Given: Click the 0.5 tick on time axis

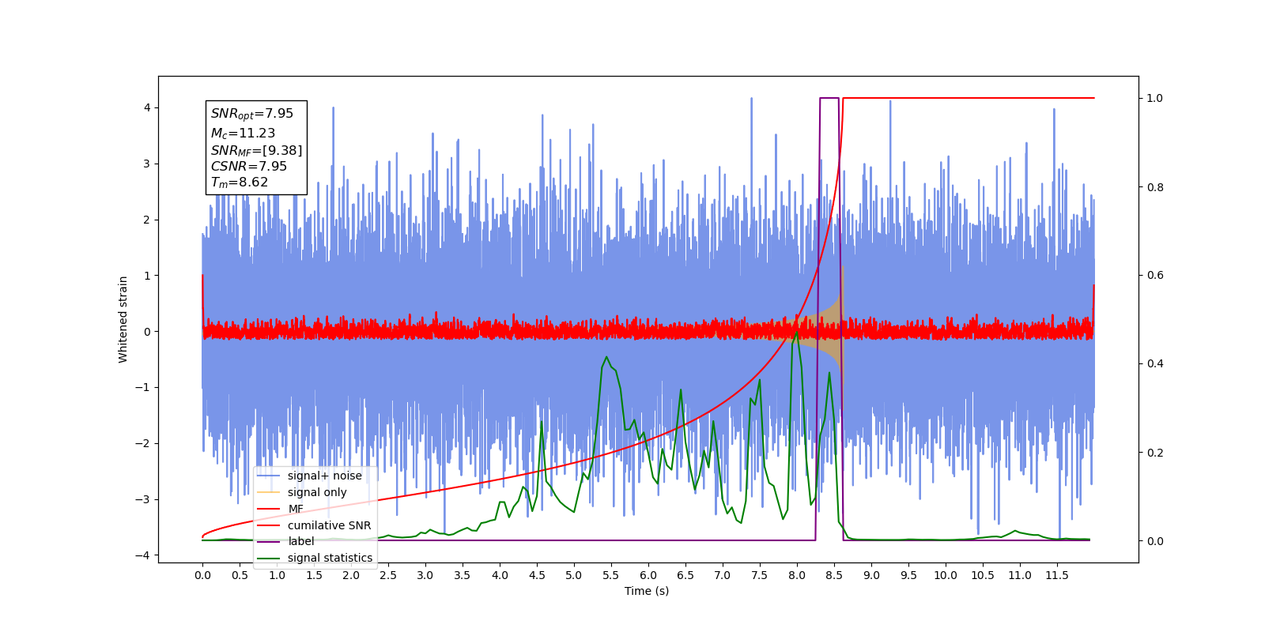Looking at the screenshot, I should 240,575.
